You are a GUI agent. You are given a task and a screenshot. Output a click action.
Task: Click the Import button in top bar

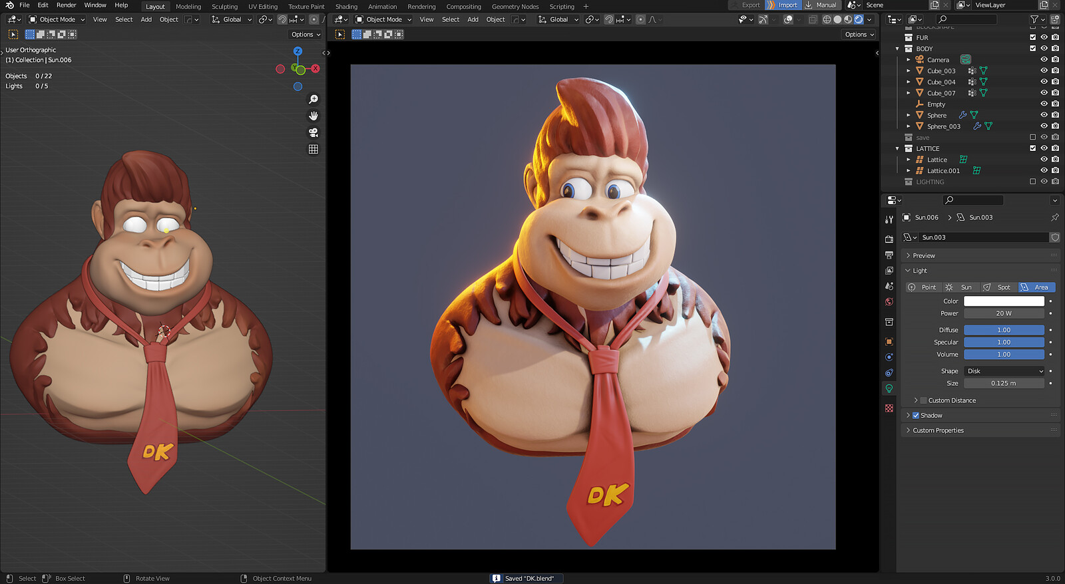point(782,5)
